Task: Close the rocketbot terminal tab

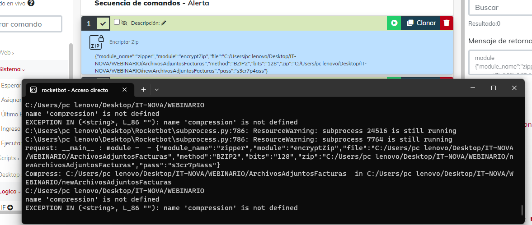Action: pos(124,90)
